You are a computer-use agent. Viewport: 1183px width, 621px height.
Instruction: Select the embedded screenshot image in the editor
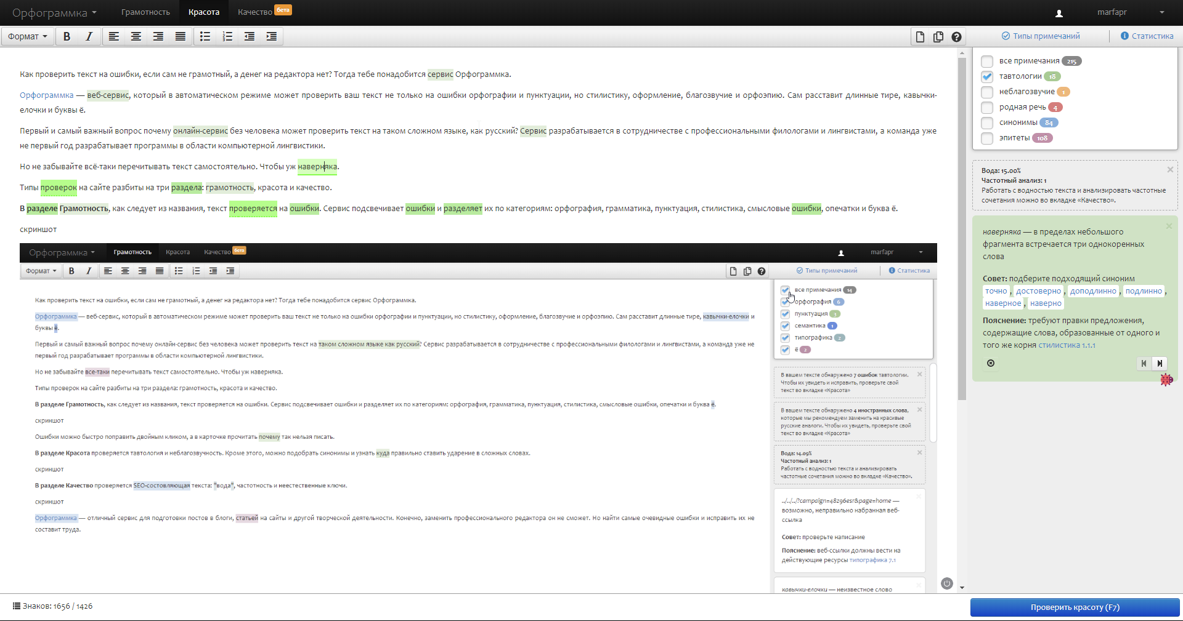tap(478, 417)
